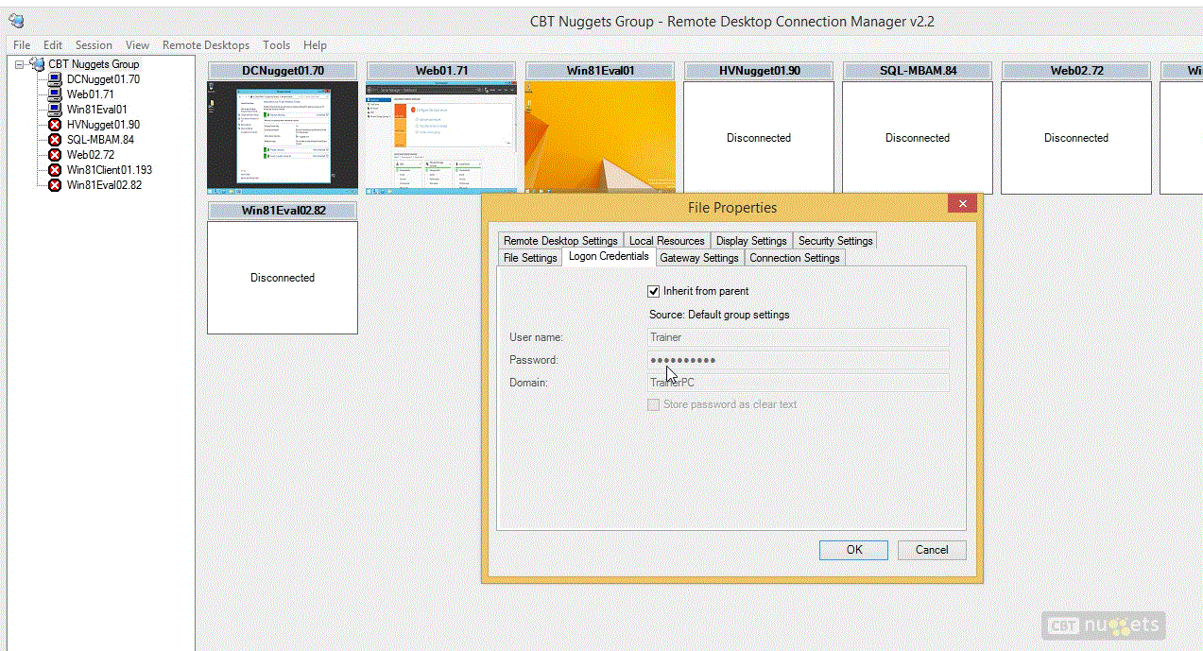Click the Web01.71 thumbnail title bar
This screenshot has width=1203, height=651.
[441, 71]
